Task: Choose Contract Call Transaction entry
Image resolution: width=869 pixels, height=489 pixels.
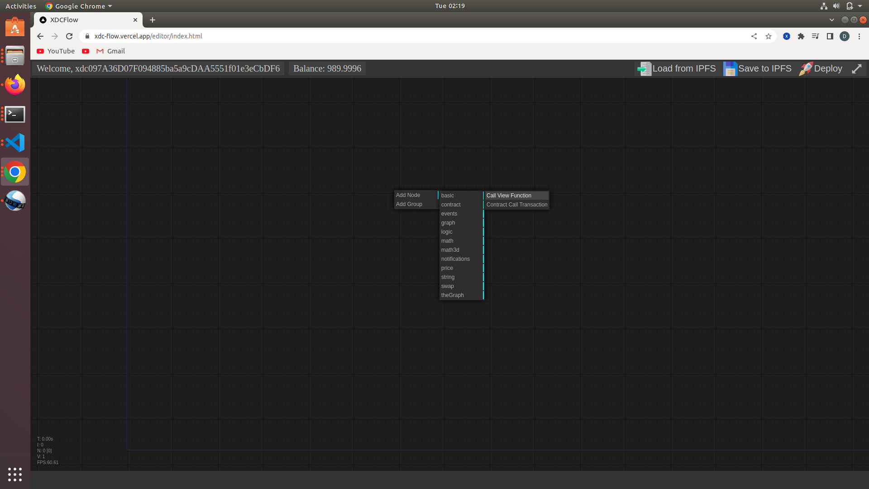Action: 516,205
